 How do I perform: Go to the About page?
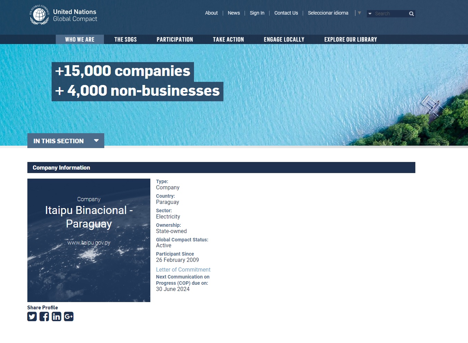click(x=211, y=13)
